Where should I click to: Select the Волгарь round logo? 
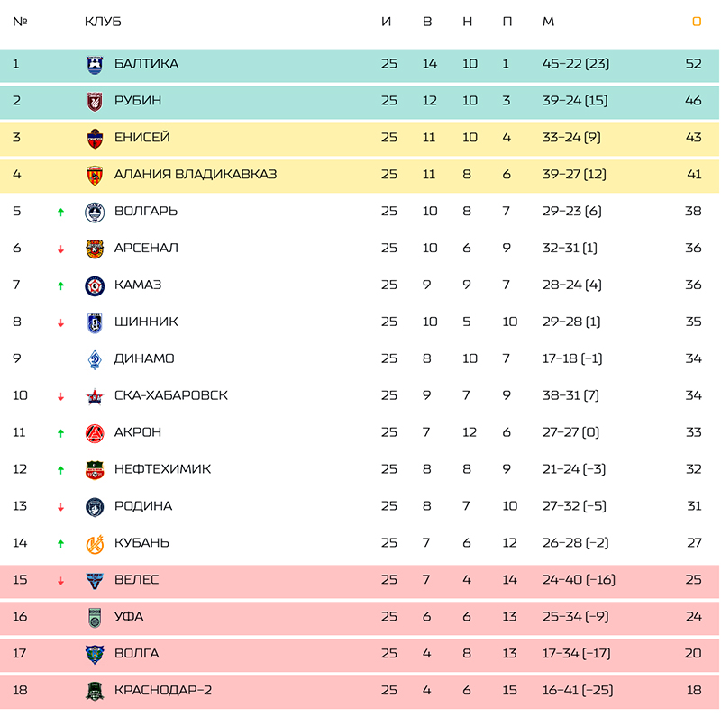click(95, 213)
